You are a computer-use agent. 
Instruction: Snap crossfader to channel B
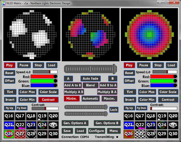coord(113,79)
